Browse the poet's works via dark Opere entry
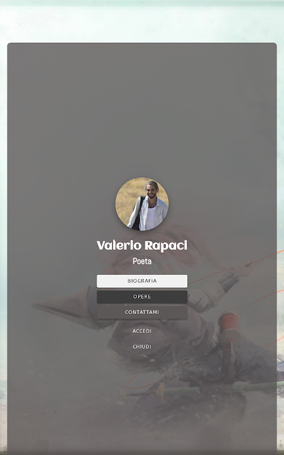The image size is (284, 455). [142, 296]
